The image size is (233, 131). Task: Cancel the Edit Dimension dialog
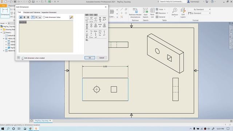pyautogui.click(x=102, y=57)
